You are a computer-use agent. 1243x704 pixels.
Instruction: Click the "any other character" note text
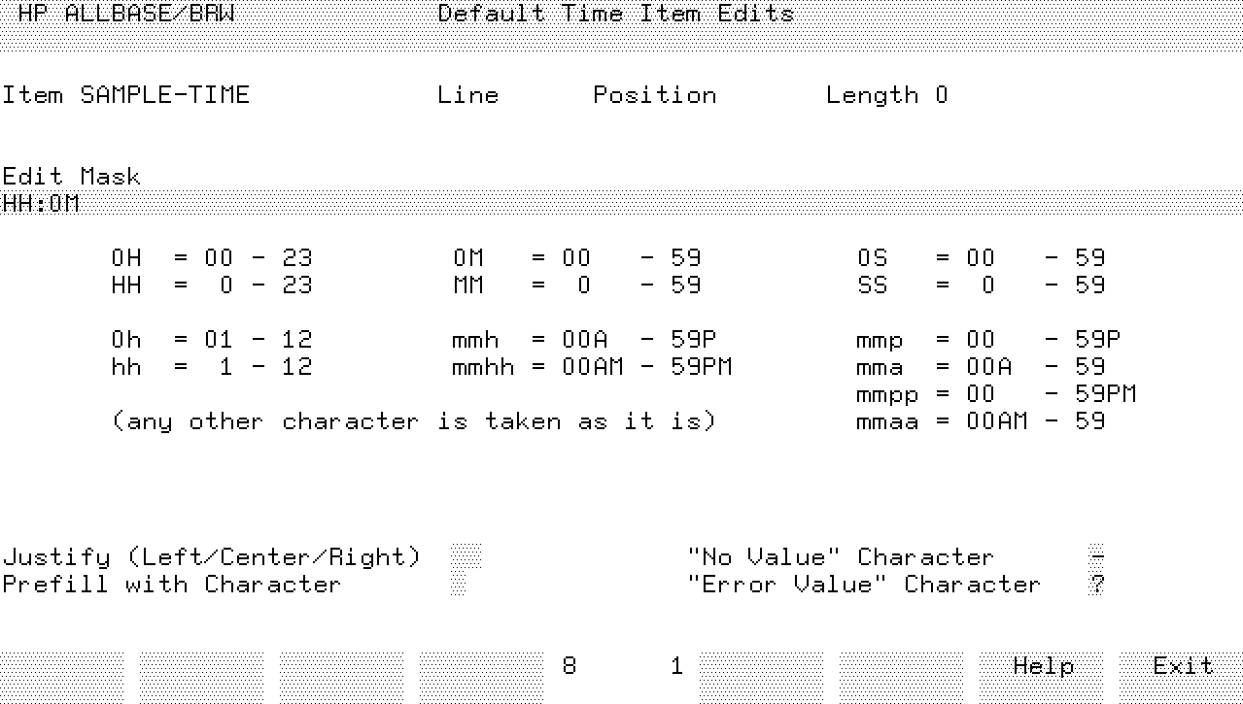pyautogui.click(x=414, y=421)
